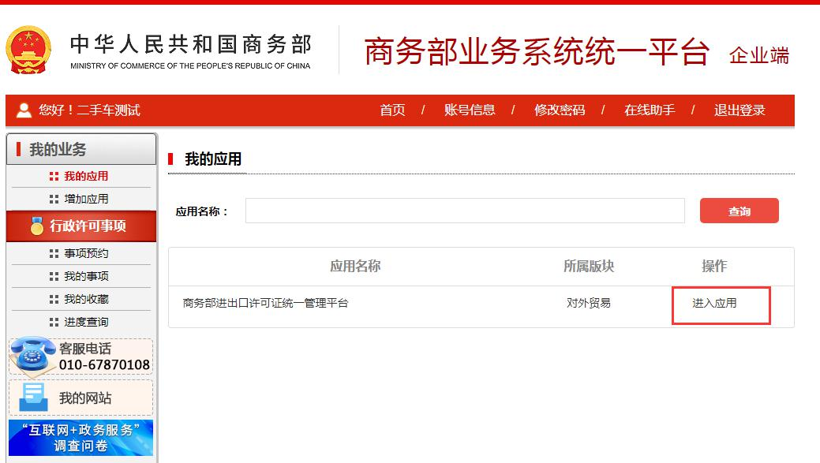Screen dimensions: 820x463
Task: Select 我的应用 in the sidebar
Action: pos(86,176)
